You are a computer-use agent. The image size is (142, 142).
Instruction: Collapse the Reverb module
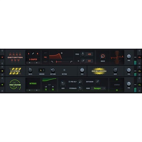2,85
